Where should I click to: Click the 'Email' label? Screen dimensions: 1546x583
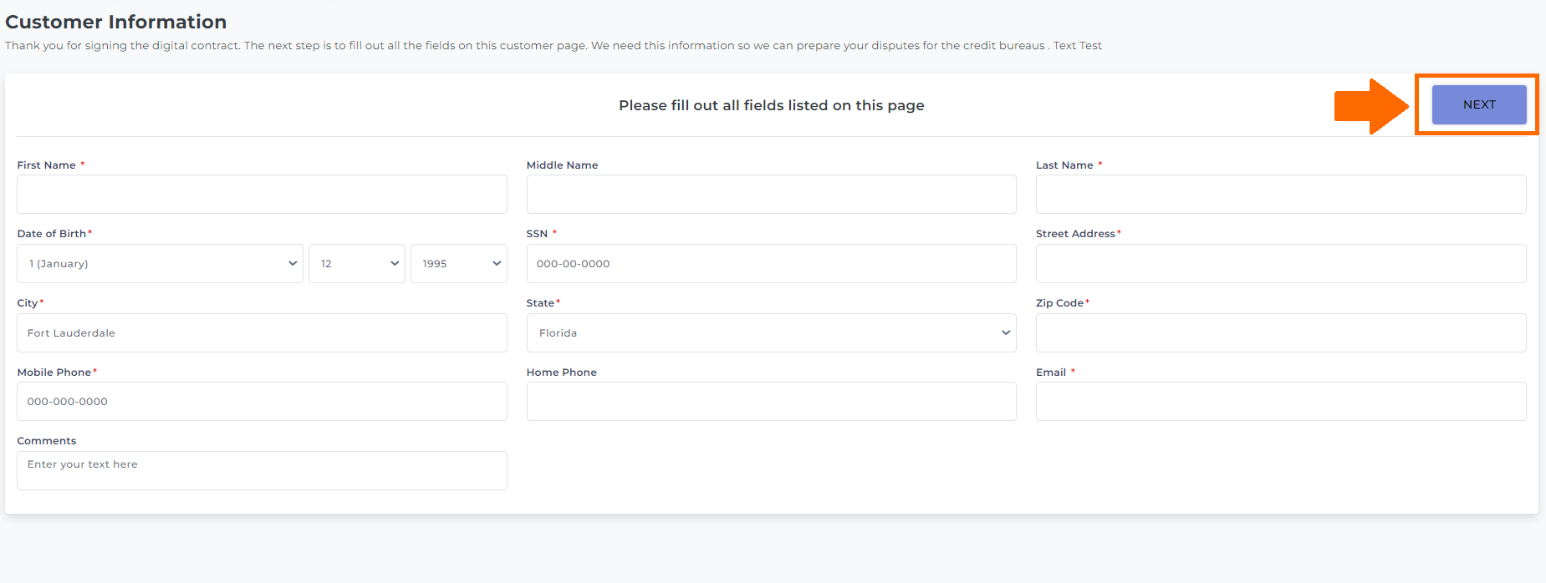[1051, 373]
